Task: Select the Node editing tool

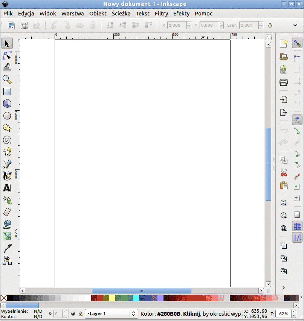Action: click(x=7, y=55)
